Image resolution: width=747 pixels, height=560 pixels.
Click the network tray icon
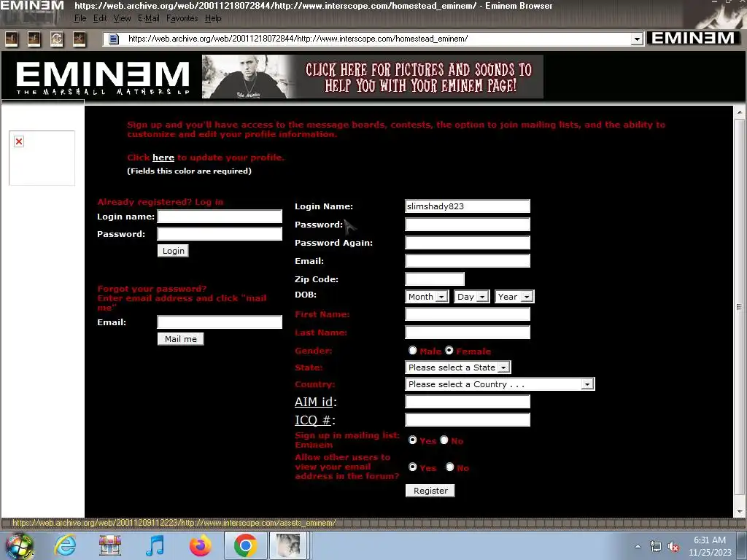pyautogui.click(x=656, y=547)
